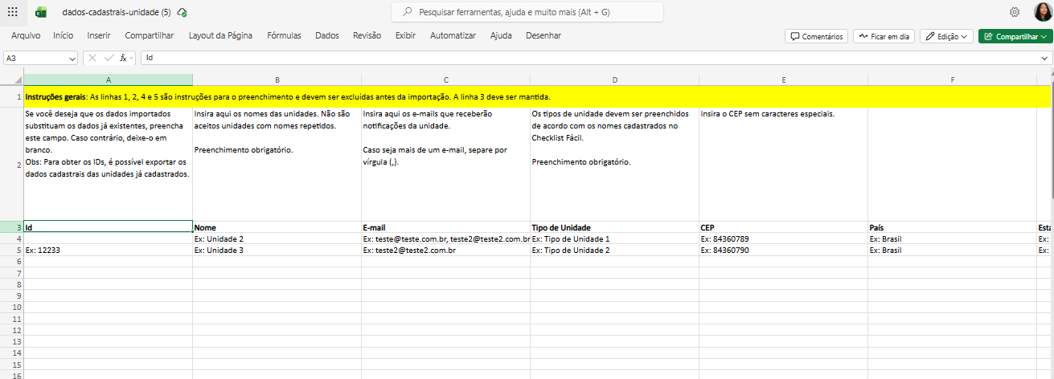Select row 2 header

[x=12, y=164]
